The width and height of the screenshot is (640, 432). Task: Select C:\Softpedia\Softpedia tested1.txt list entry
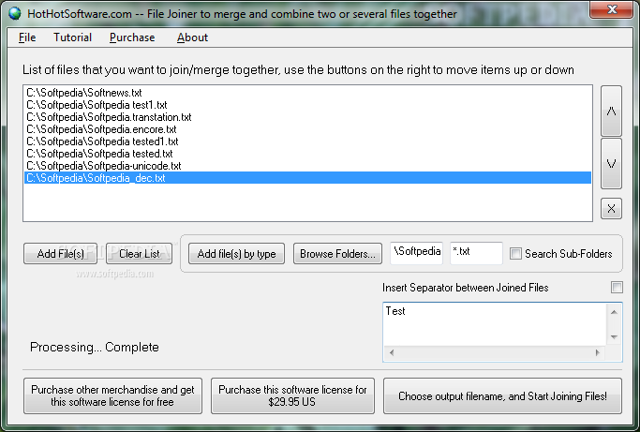point(307,142)
